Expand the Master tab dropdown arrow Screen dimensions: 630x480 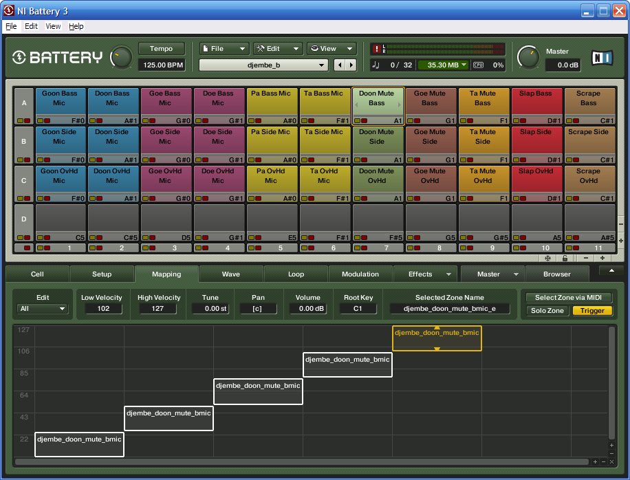(516, 275)
